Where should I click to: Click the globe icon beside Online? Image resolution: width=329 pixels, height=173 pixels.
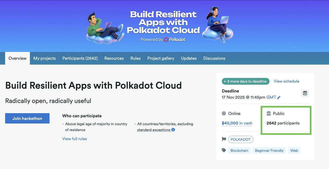(224, 114)
